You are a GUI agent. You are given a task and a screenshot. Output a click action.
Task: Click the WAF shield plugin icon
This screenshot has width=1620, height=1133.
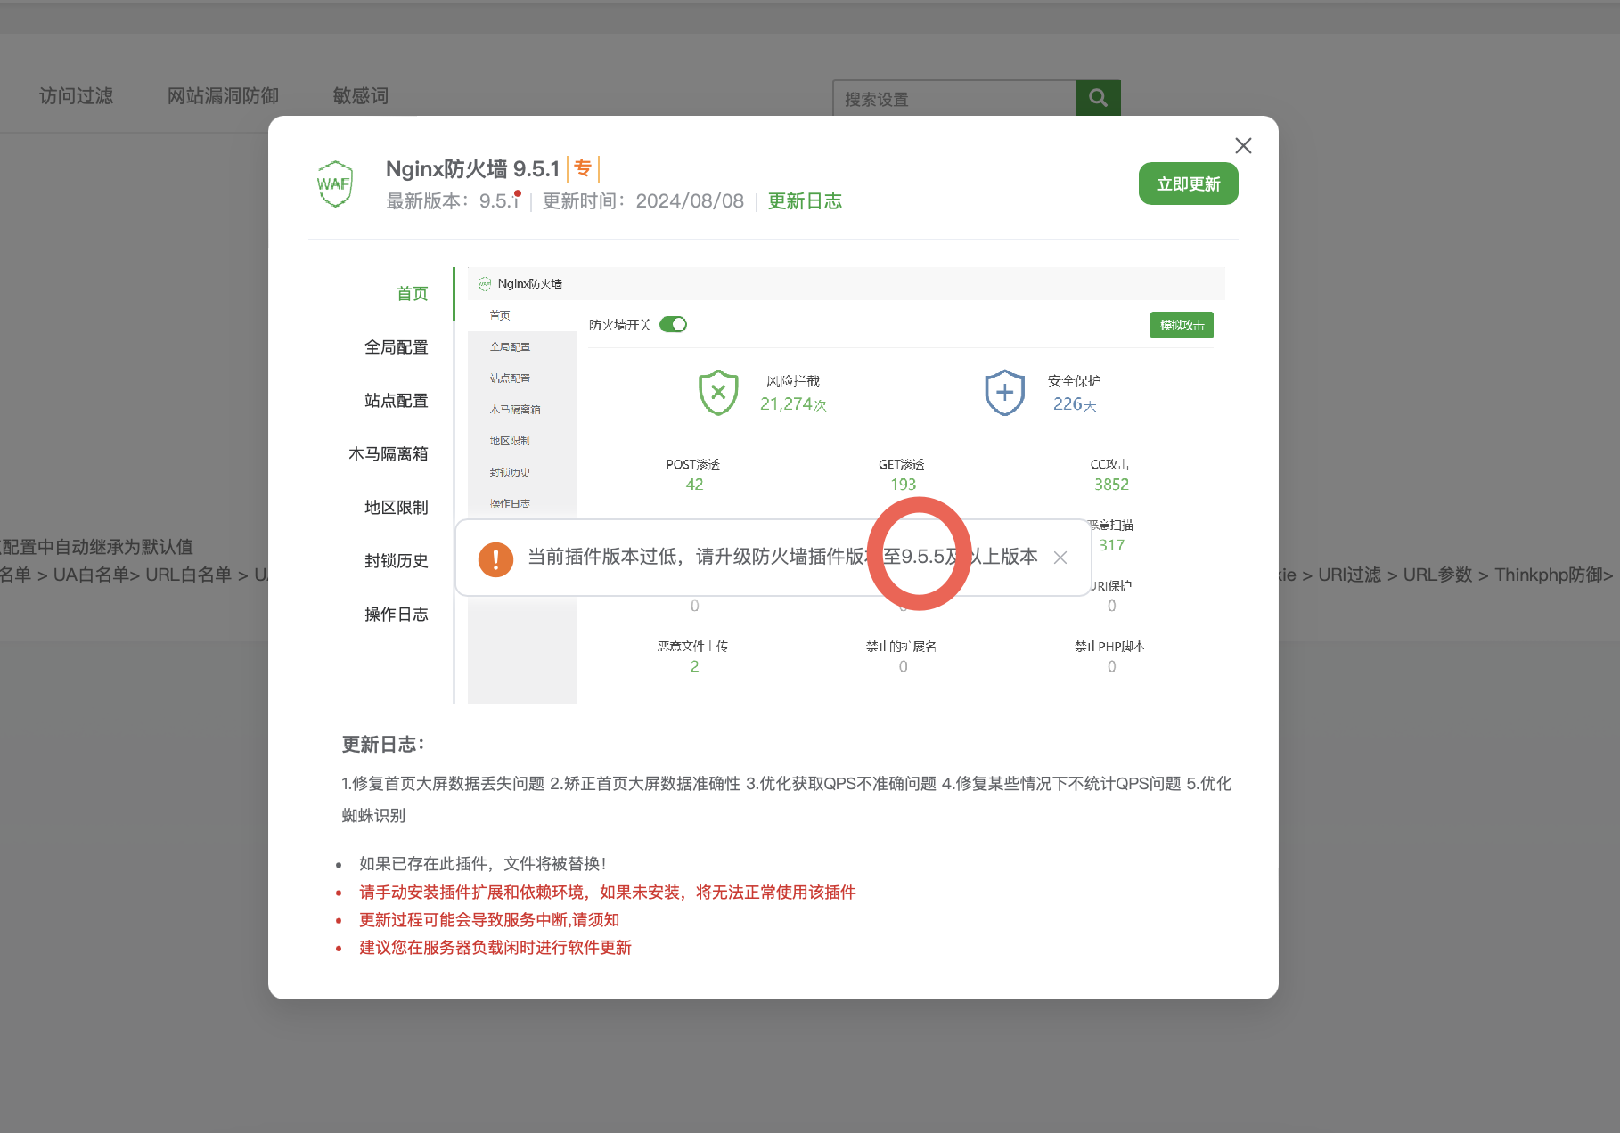335,183
